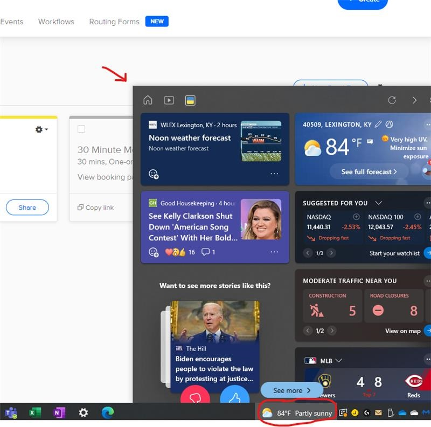
Task: Add reaction on Noon weather forecast card
Action: (154, 174)
